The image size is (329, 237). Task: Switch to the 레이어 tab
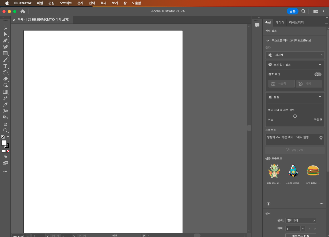click(280, 22)
